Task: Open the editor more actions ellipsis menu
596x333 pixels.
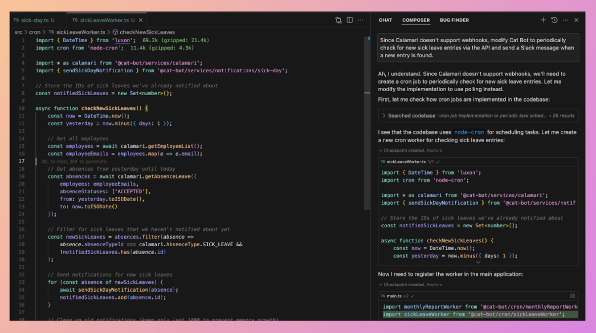Action: (x=360, y=20)
